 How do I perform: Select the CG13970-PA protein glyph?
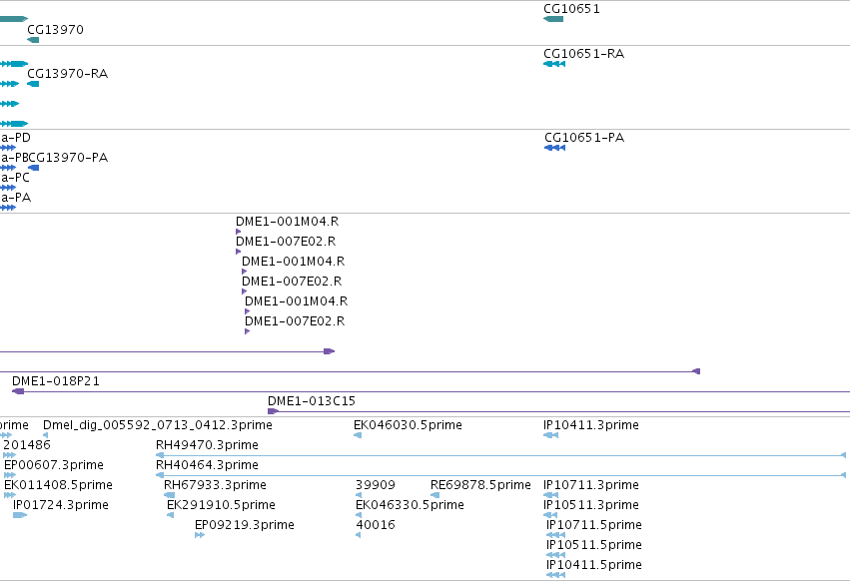[34, 168]
